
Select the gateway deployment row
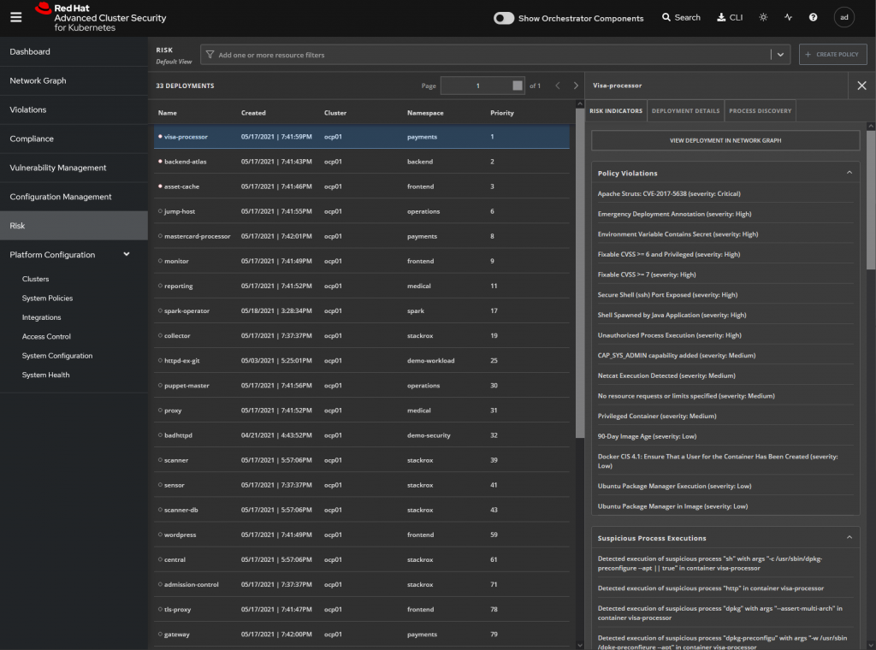(x=362, y=634)
